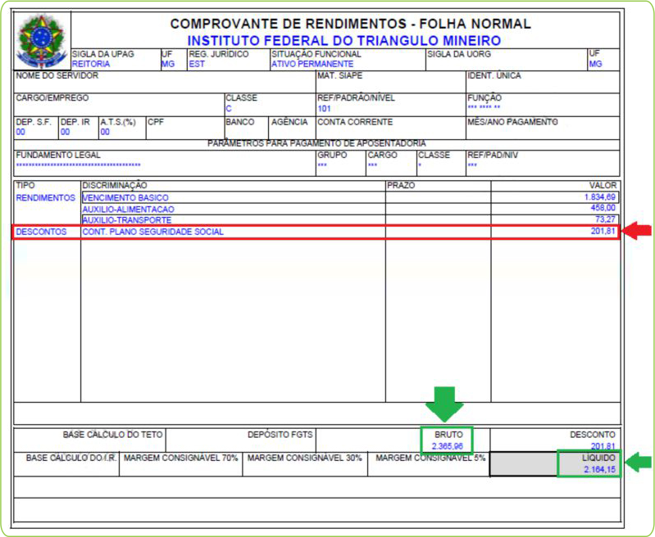The height and width of the screenshot is (537, 655).
Task: Click 'MG' beside the SIGLA DA UORG field
Action: pyautogui.click(x=595, y=64)
